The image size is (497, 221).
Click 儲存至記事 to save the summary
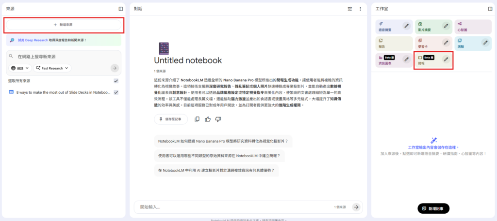click(x=170, y=119)
